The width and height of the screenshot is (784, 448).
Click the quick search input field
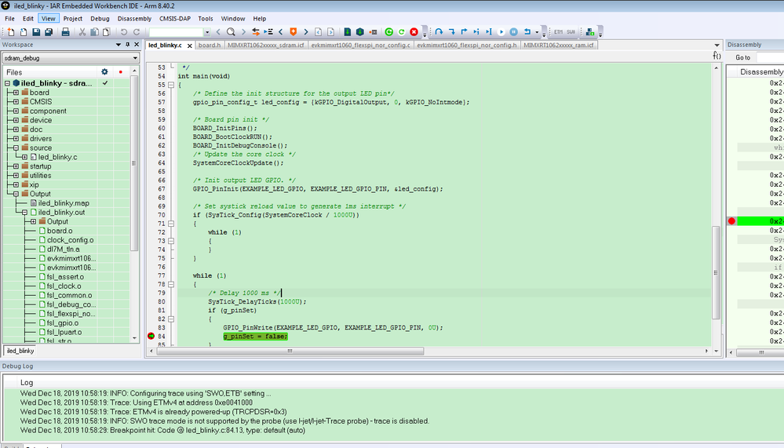[176, 32]
